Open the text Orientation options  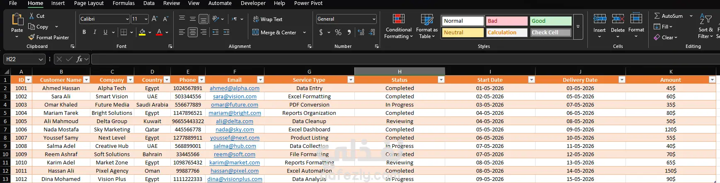(x=216, y=19)
